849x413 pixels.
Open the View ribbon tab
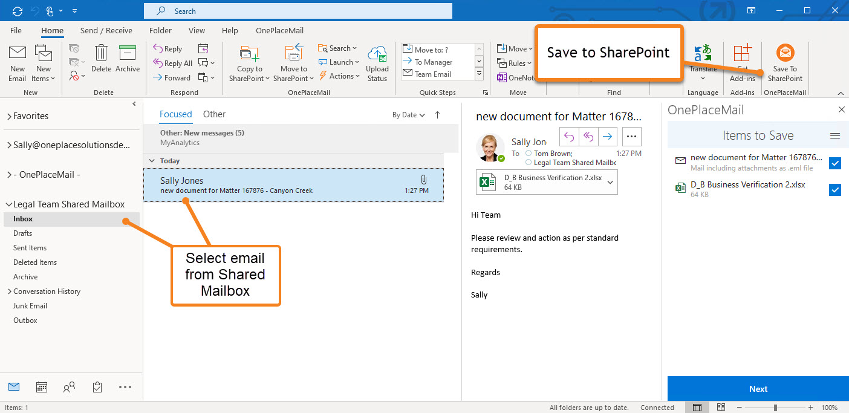click(x=197, y=30)
